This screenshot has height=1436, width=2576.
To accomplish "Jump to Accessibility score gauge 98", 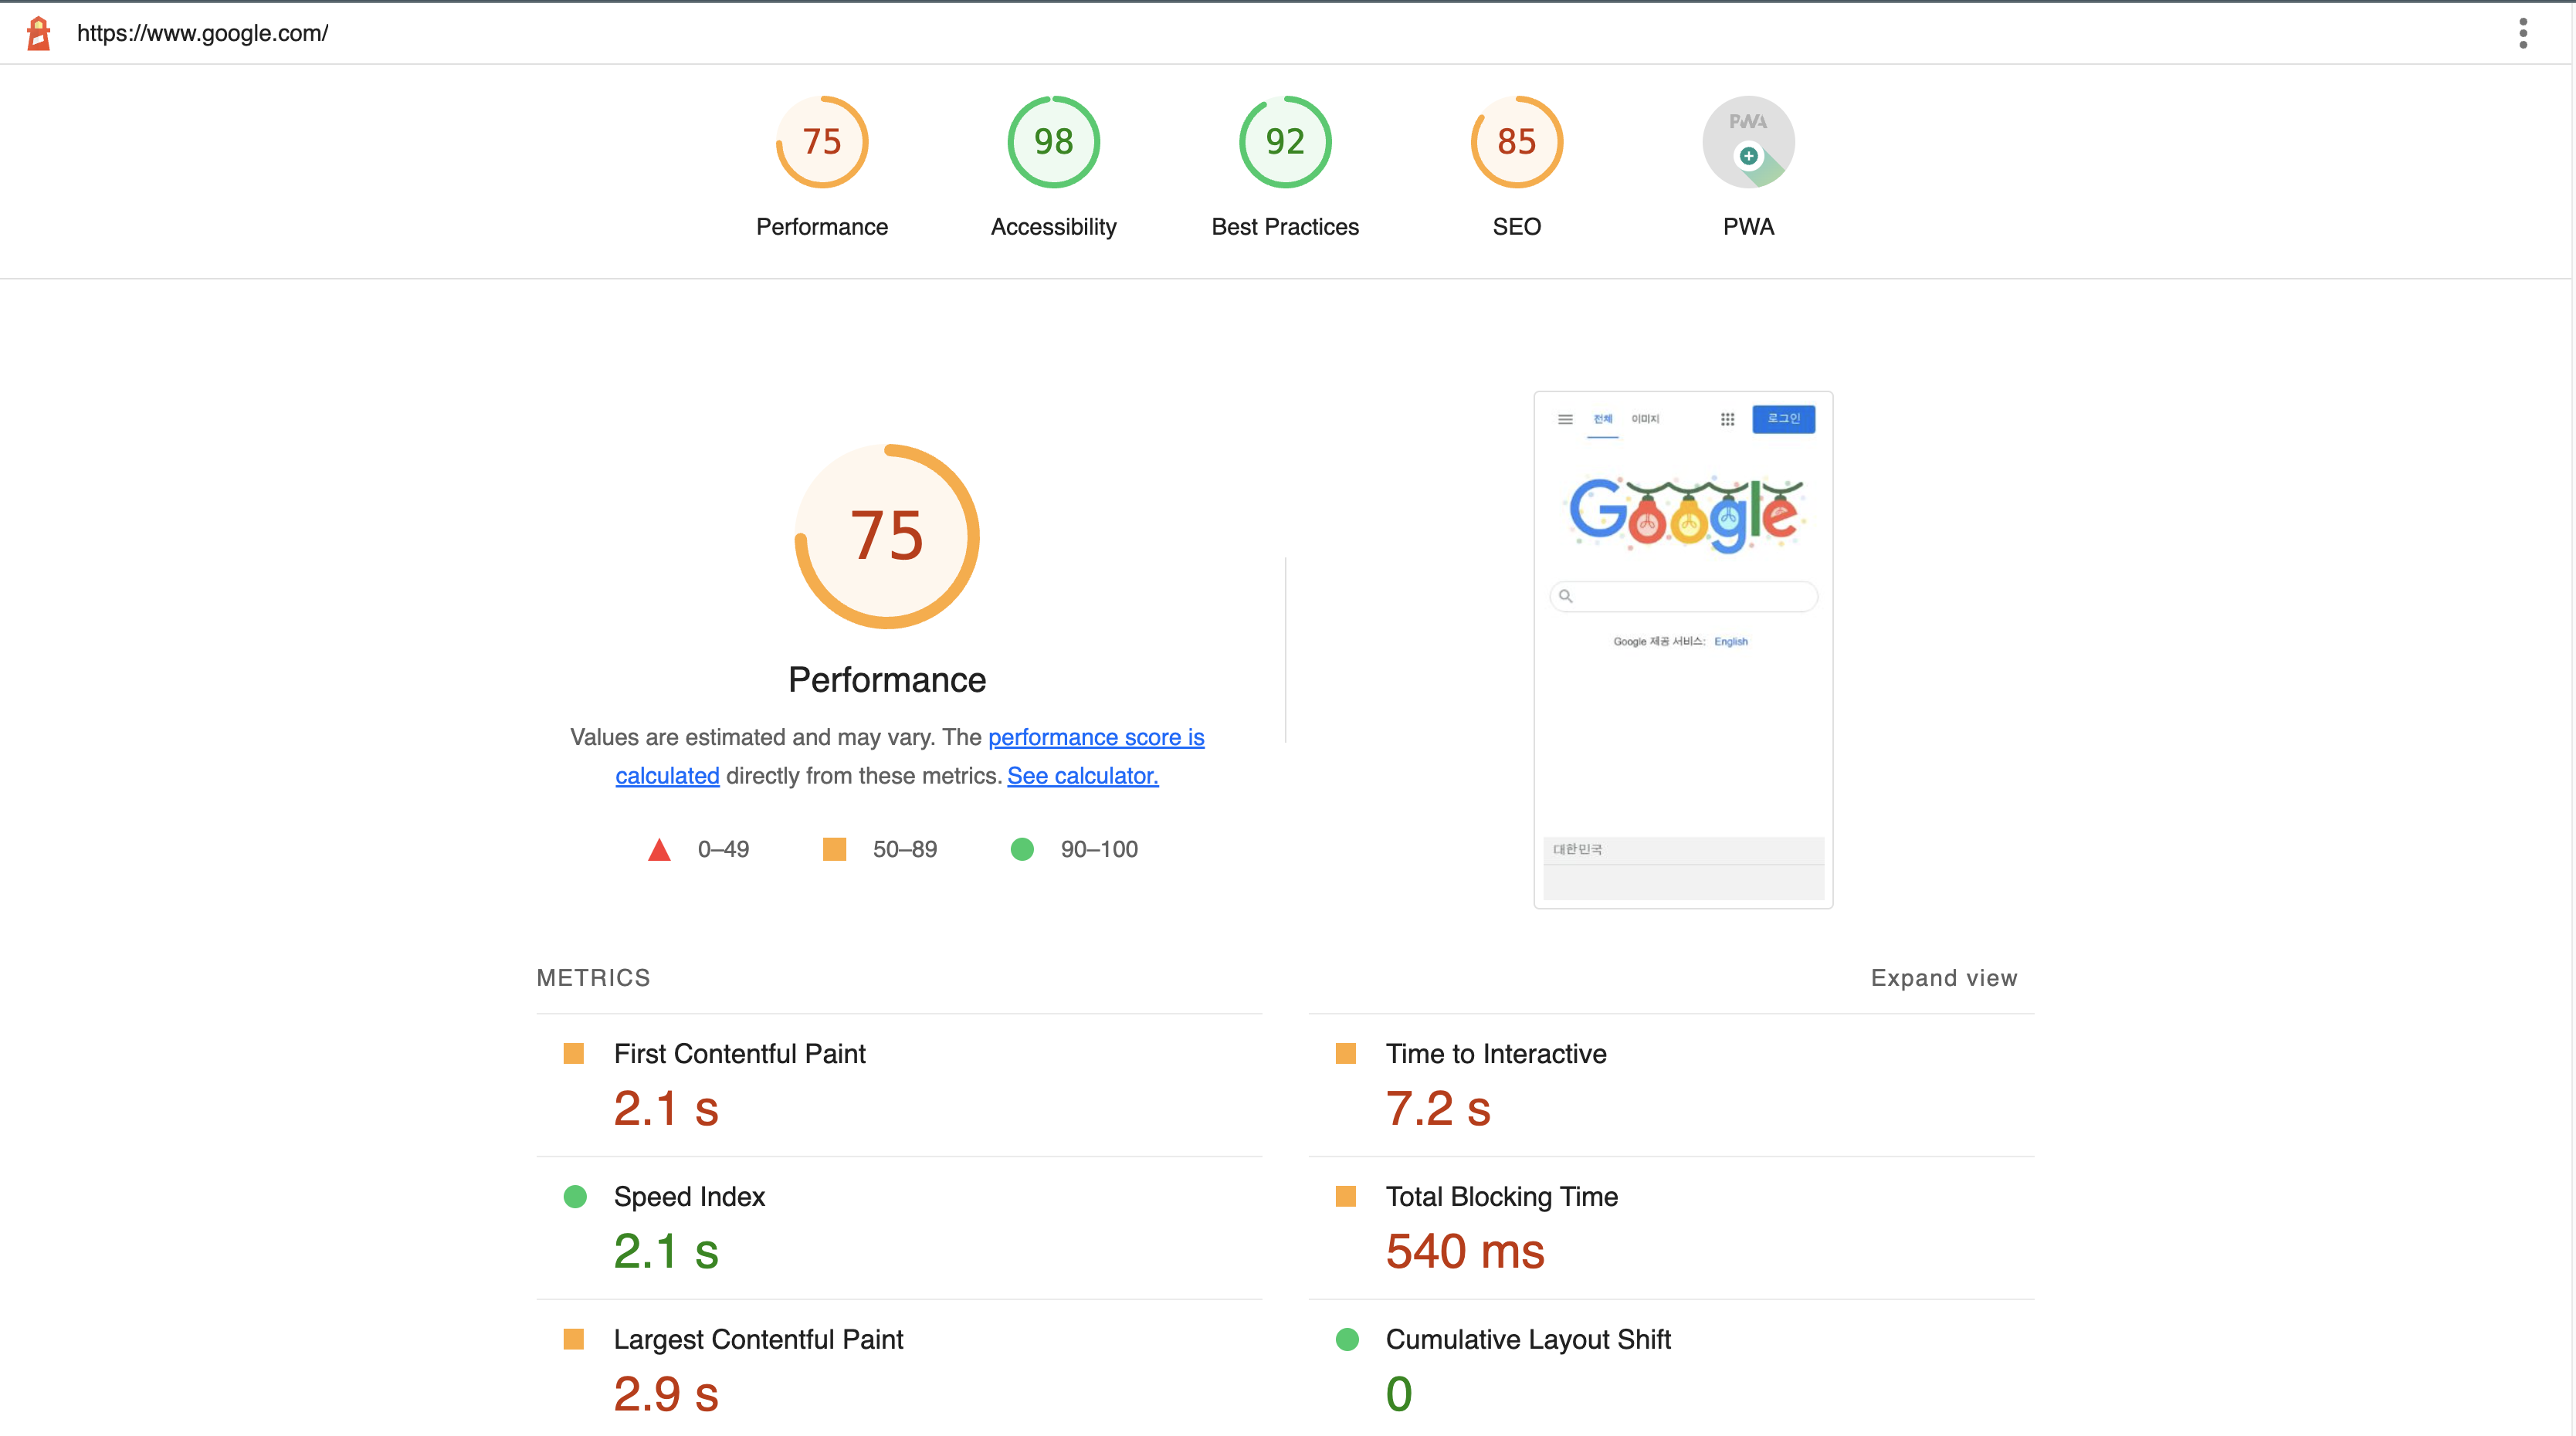I will pyautogui.click(x=1053, y=142).
